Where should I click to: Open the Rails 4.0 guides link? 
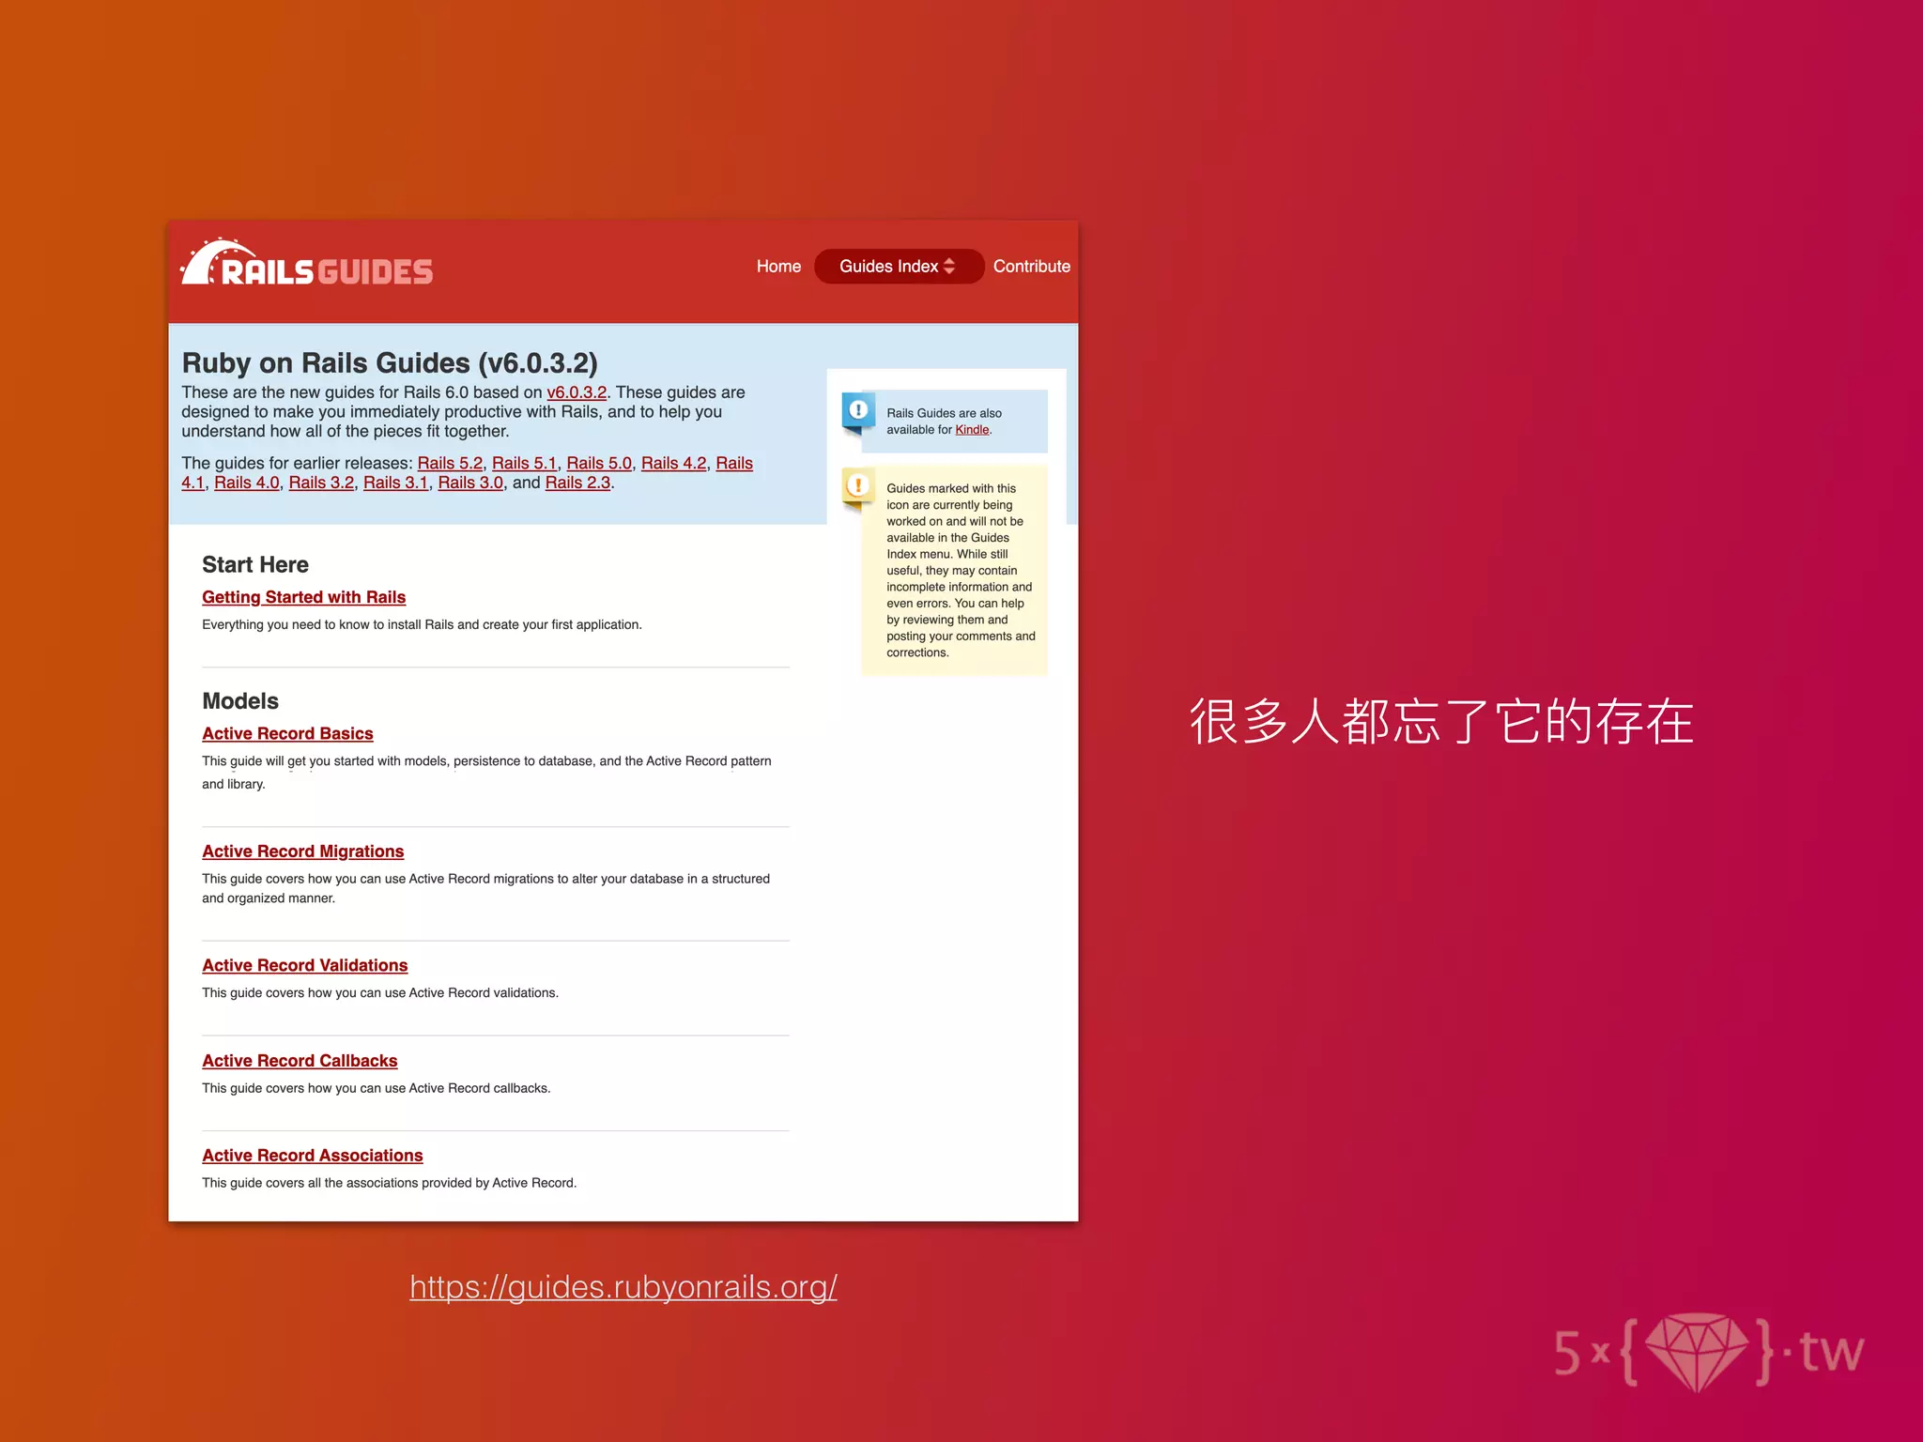(x=247, y=483)
